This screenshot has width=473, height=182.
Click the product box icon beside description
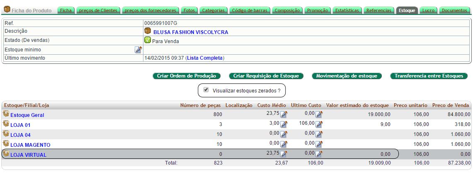[x=148, y=31]
